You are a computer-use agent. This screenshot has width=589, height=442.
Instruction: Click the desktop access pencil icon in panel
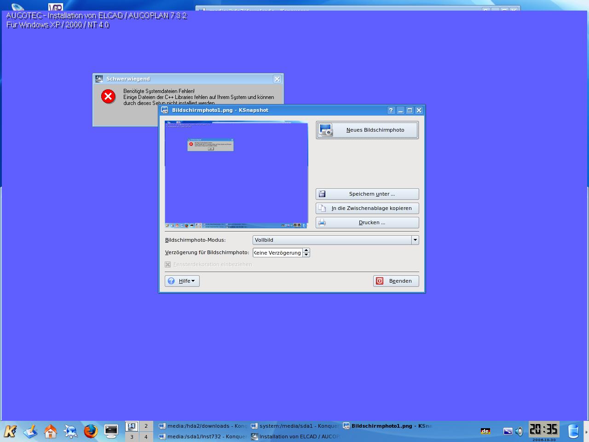30,431
